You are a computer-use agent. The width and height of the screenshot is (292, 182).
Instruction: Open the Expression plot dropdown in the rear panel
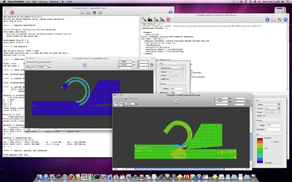coord(172,68)
